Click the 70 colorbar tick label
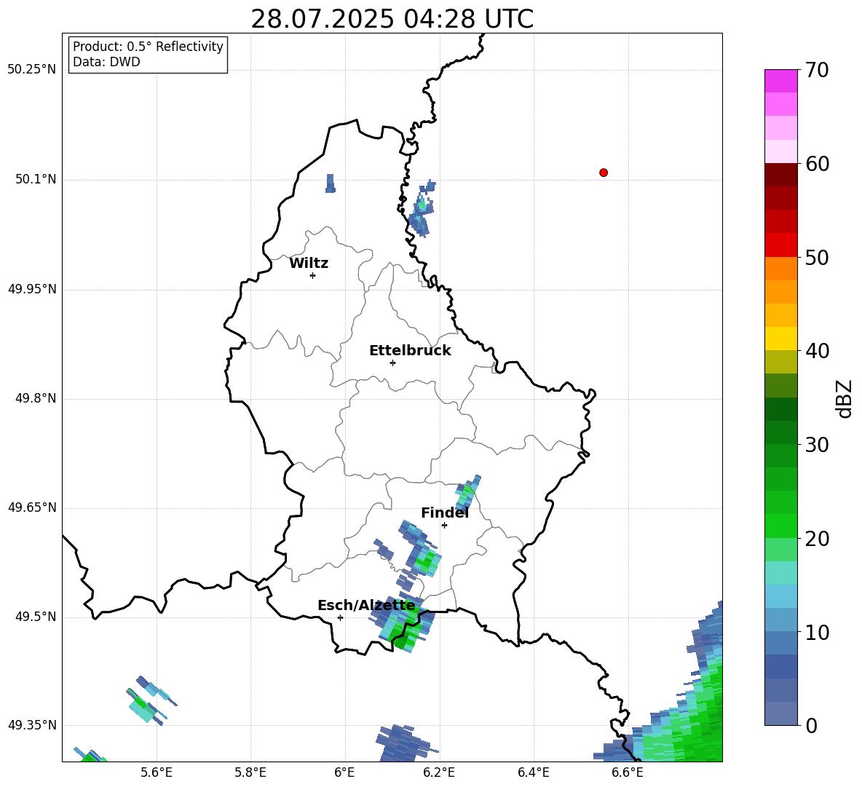862x787 pixels. pos(817,70)
